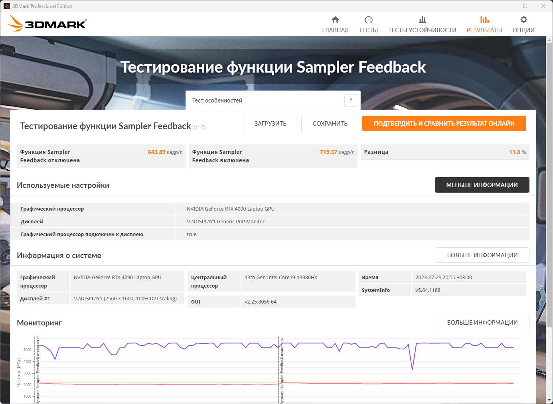Click the \\.\DISPLAY1 Generic PnP Monitor value
Viewport: 553px width, 404px height.
tap(225, 222)
